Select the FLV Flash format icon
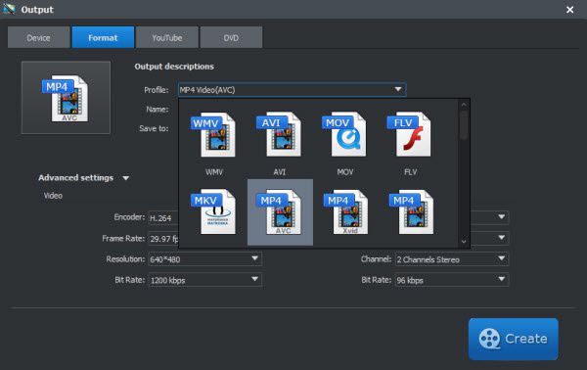The image size is (587, 370). [410, 134]
